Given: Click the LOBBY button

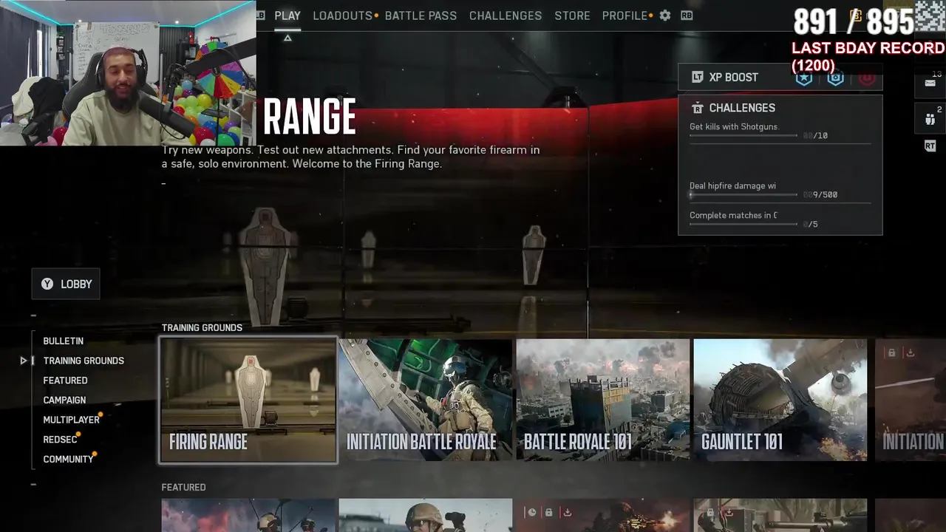Looking at the screenshot, I should point(66,284).
